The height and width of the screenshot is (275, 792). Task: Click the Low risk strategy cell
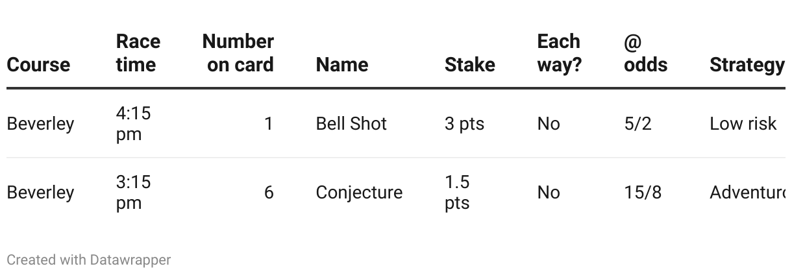(743, 123)
